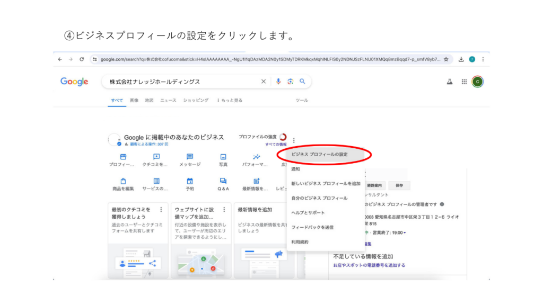Screen dimensions: 543x305
Task: Open the Google apps grid icon
Action: point(464,82)
